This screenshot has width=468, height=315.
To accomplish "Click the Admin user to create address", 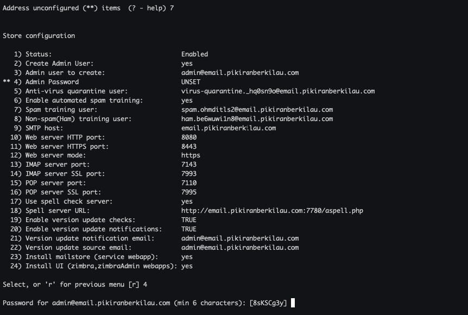I will [x=240, y=73].
